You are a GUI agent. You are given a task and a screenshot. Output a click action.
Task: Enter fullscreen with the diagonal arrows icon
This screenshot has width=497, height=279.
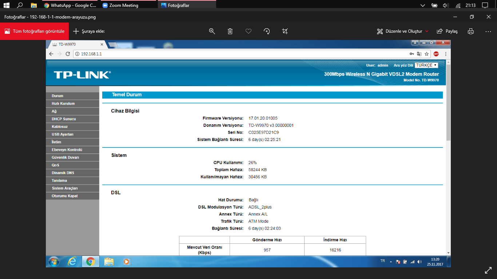click(x=488, y=270)
